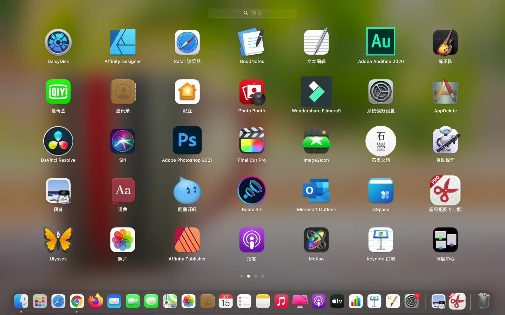Switch to the third Launchpad page dot

pyautogui.click(x=256, y=276)
